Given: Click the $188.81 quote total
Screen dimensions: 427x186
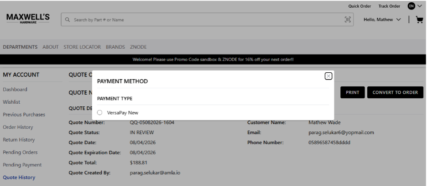Looking at the screenshot, I should click(x=139, y=163).
